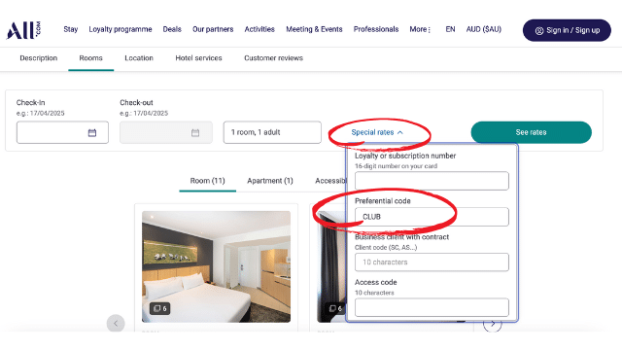Go to previous room with left arrow
This screenshot has height=350, width=622.
pos(116,324)
